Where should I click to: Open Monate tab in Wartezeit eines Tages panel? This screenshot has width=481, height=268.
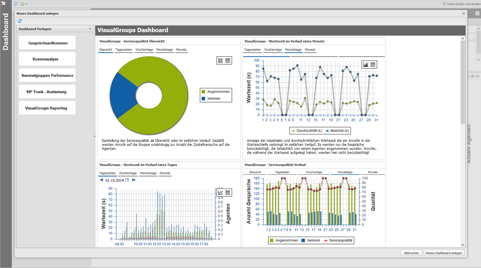pyautogui.click(x=165, y=173)
